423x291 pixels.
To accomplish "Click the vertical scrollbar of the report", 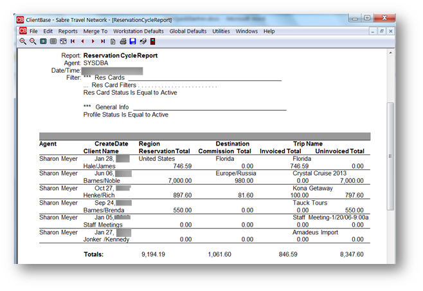I will coord(390,155).
